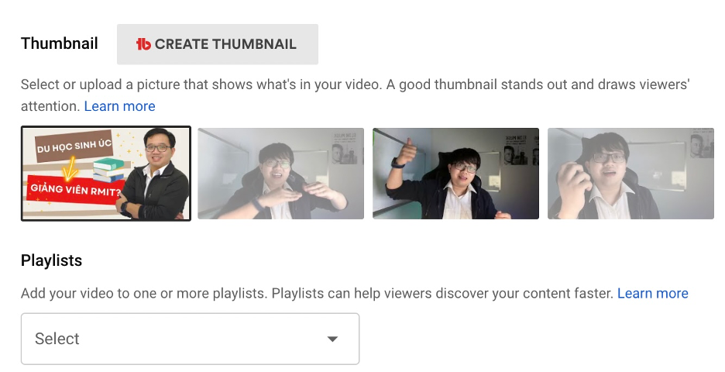Click the DU HỌC SINH ÚC brown banner
The image size is (725, 372).
74,146
